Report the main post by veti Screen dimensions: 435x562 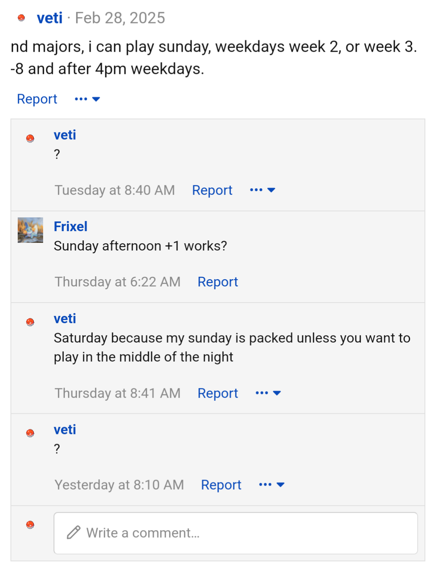37,99
